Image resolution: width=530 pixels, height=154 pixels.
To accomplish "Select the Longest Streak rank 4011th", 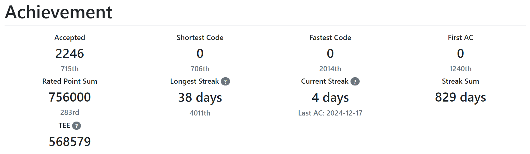I will click(x=200, y=113).
